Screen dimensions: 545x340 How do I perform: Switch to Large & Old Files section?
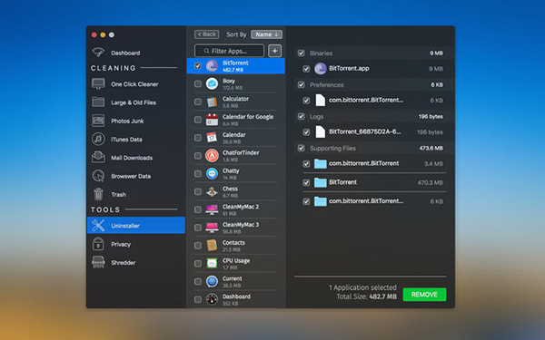[134, 102]
